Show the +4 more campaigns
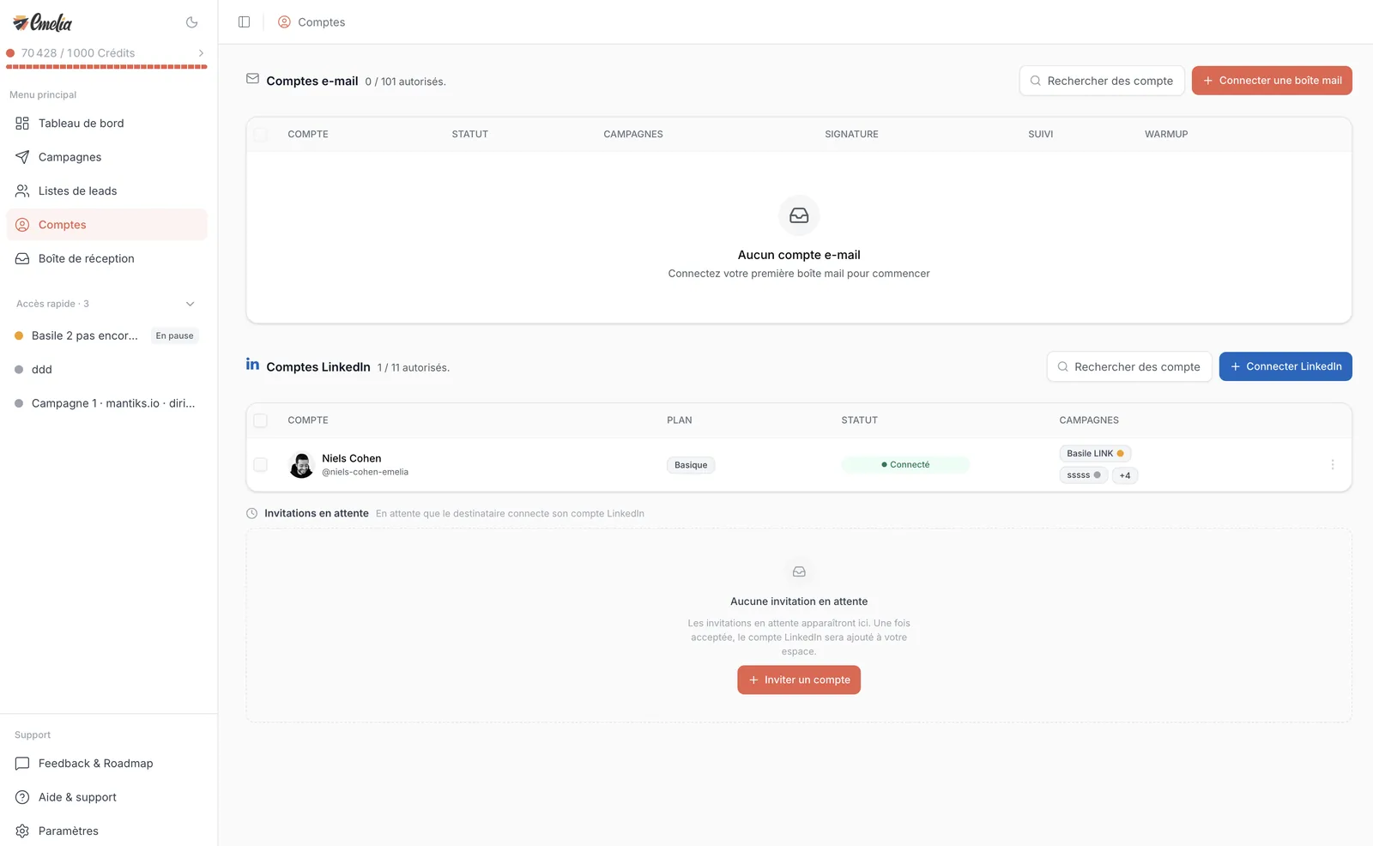This screenshot has height=846, width=1373. 1125,475
